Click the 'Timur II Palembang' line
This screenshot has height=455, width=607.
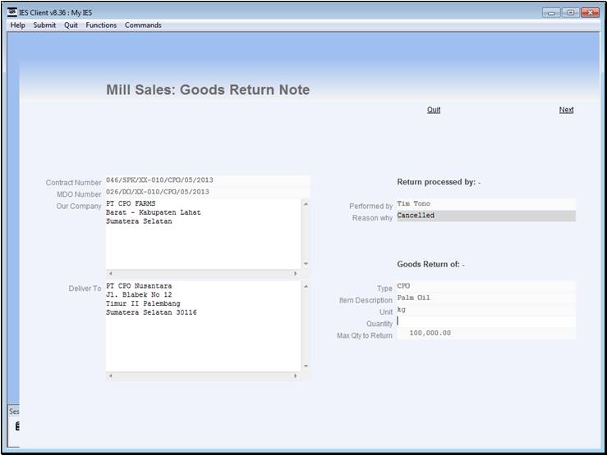coord(143,303)
